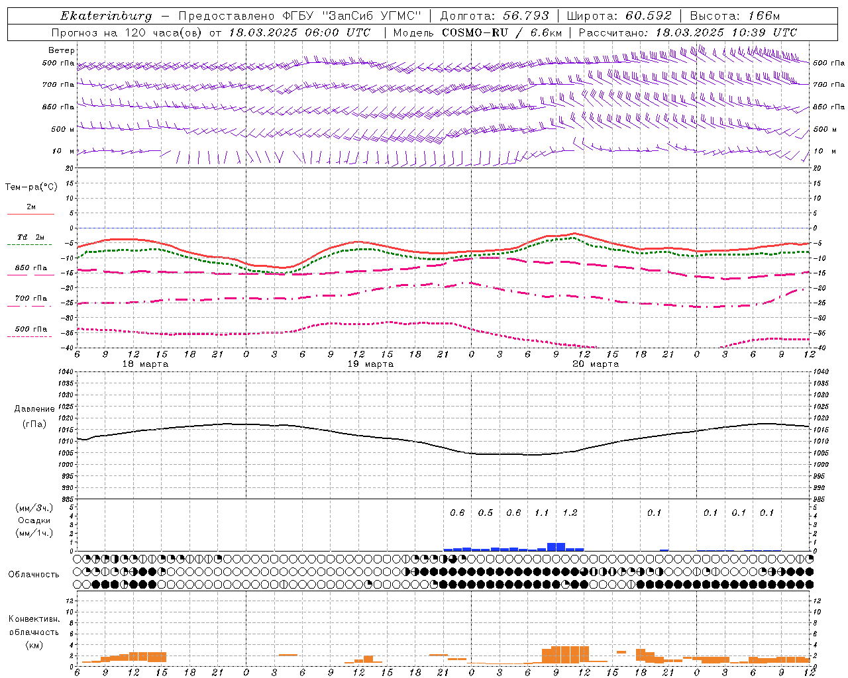848x678 pixels.
Task: Click the "Конвективн." convective cloud label
Action: pos(34,619)
